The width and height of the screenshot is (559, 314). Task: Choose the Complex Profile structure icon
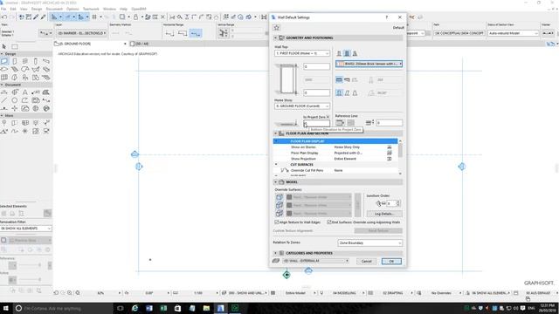tap(355, 53)
